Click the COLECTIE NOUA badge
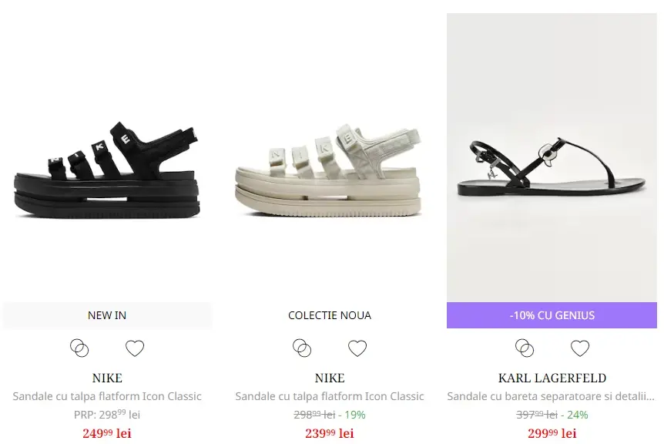Image resolution: width=664 pixels, height=444 pixels. (x=330, y=315)
